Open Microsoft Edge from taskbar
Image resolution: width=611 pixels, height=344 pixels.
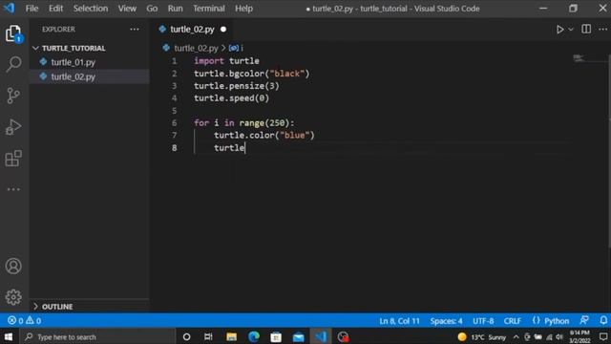click(x=254, y=336)
